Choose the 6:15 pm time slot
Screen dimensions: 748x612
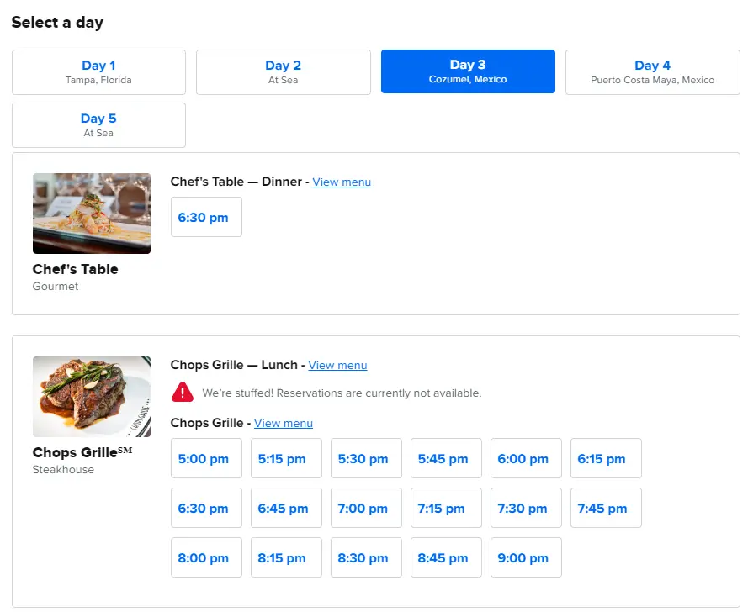coord(606,458)
